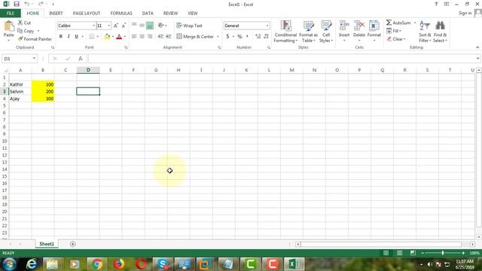This screenshot has width=482, height=271.
Task: Click the Orientation text angle icon
Action: pos(160,26)
